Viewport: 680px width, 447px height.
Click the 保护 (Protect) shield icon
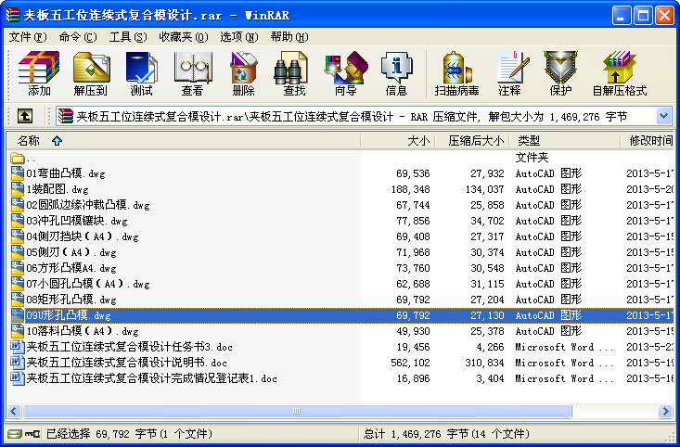pos(560,67)
